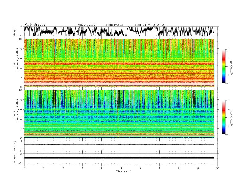
Task: Click the "ch.4(V)" axis label
Action: 15,158
